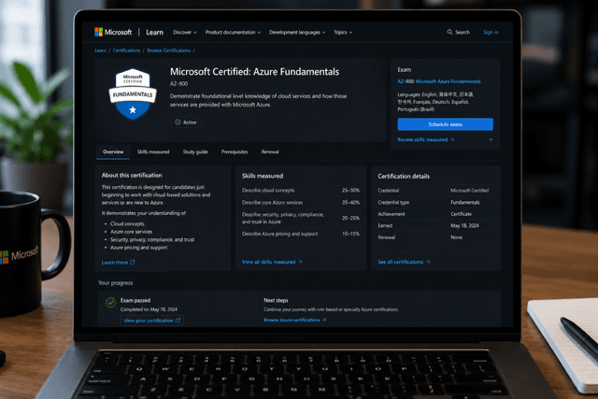
Task: Click the green Exam passed checkmark icon
Action: point(110,303)
